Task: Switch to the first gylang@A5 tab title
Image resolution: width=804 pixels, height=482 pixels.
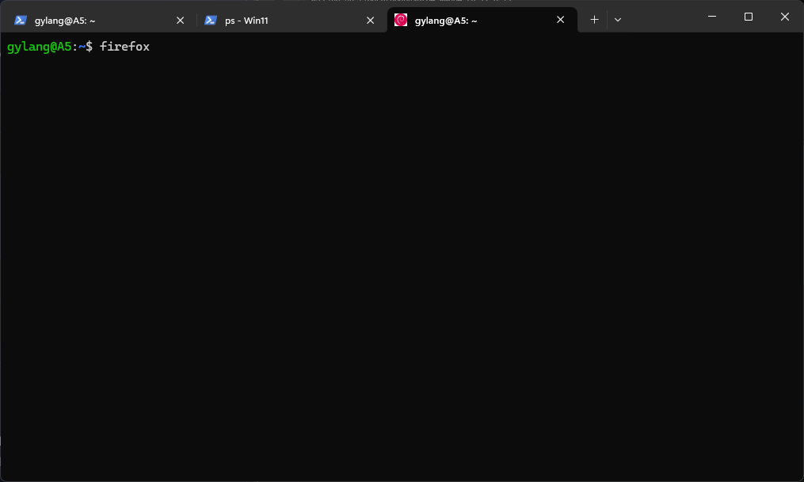Action: click(x=65, y=21)
